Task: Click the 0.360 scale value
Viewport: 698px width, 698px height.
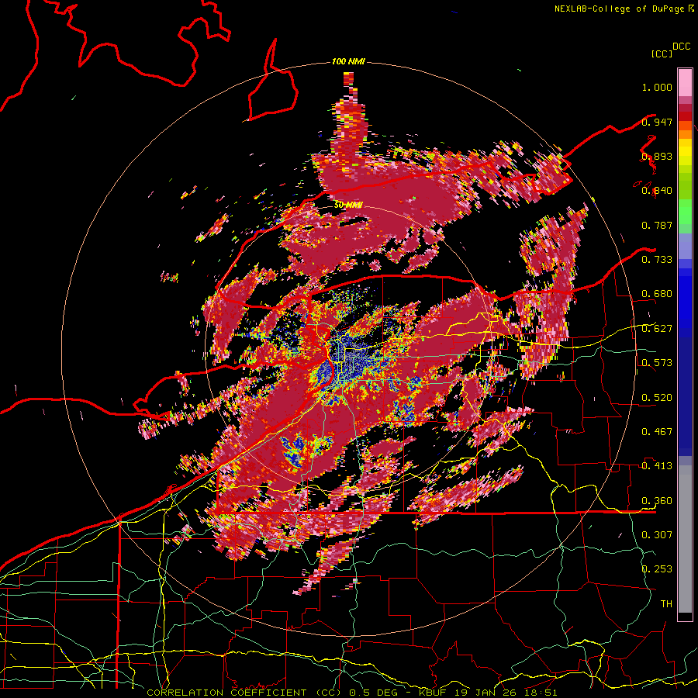Action: [x=657, y=500]
